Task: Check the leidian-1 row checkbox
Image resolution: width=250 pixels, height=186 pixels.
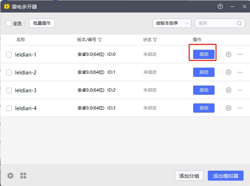Action: point(9,55)
